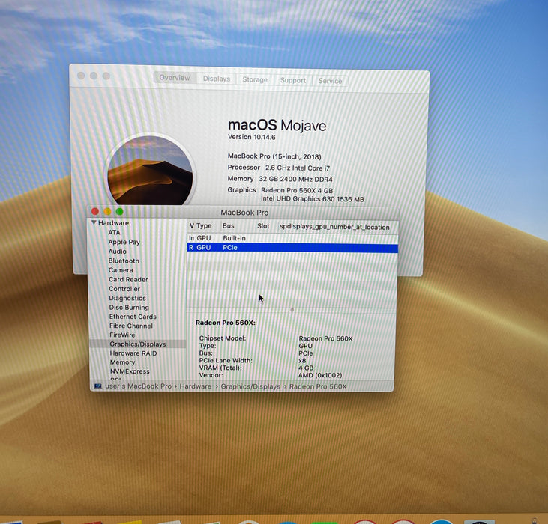Zoom the MacBook Pro window with green button

click(x=119, y=211)
